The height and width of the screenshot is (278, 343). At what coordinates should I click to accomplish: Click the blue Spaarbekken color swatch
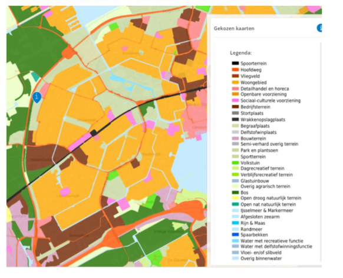pyautogui.click(x=235, y=235)
